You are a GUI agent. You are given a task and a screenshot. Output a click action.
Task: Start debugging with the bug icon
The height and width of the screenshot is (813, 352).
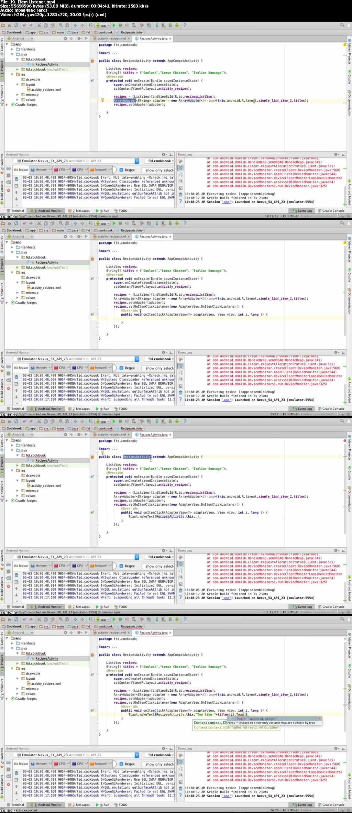coord(120,25)
